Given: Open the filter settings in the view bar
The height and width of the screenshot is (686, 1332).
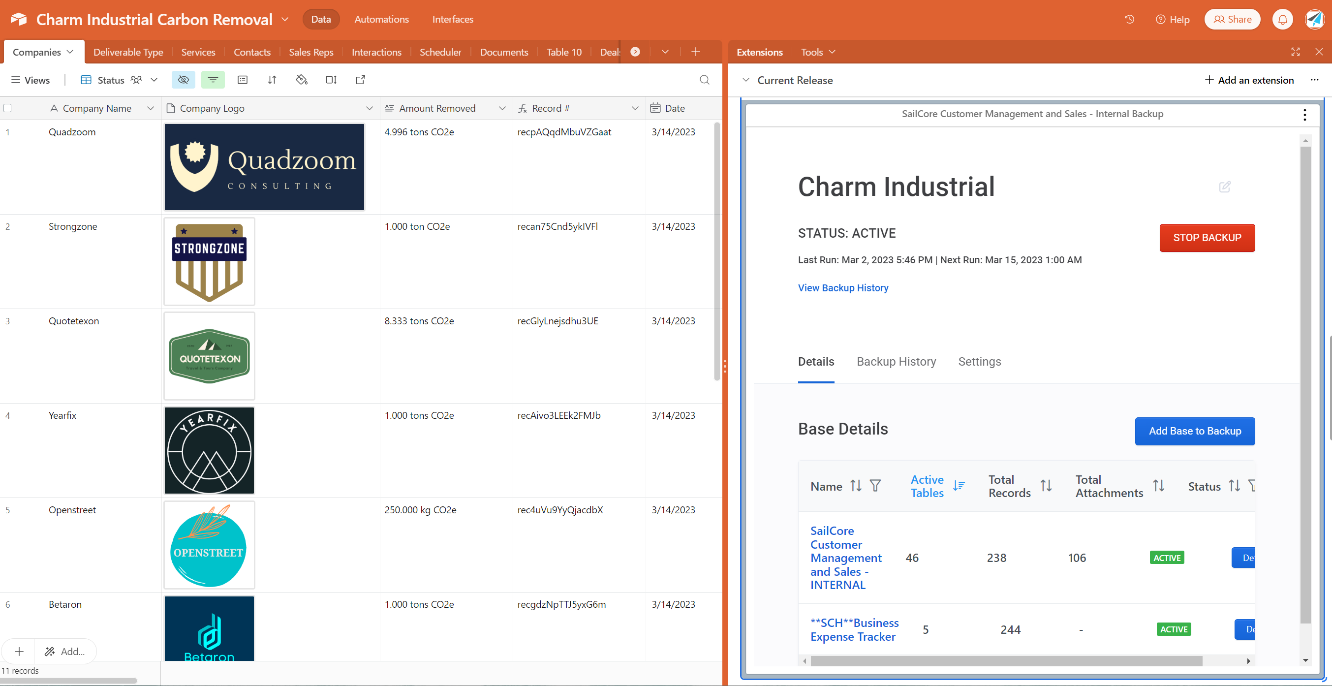Looking at the screenshot, I should (213, 80).
